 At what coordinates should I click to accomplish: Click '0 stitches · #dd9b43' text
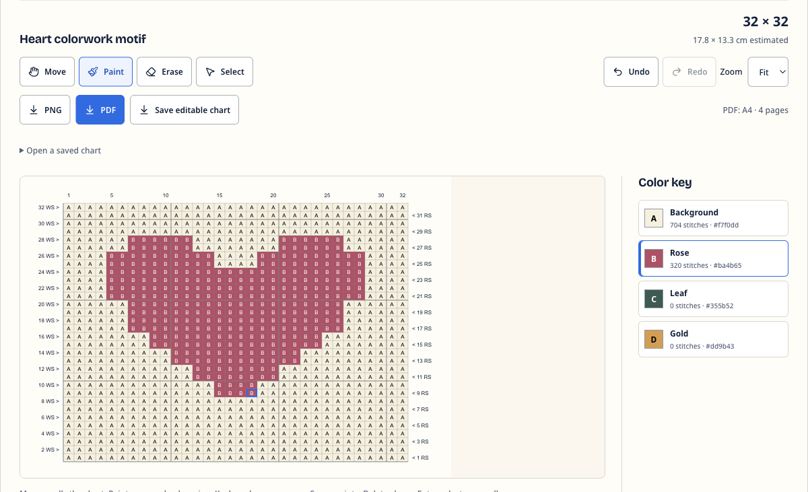pyautogui.click(x=702, y=346)
